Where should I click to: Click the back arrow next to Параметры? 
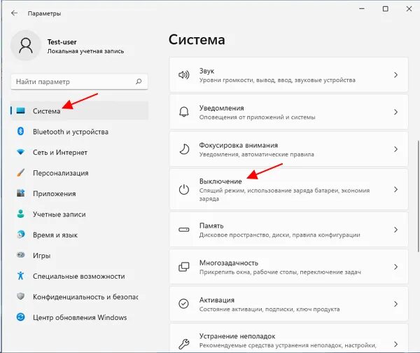(x=14, y=13)
